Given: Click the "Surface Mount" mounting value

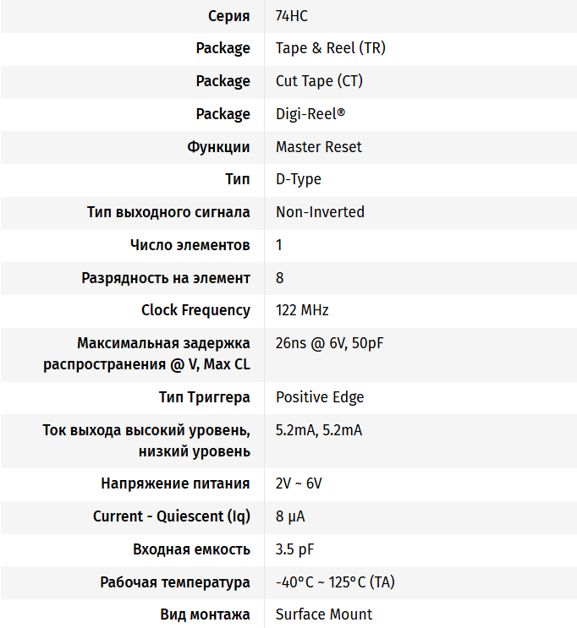Looking at the screenshot, I should tap(324, 614).
